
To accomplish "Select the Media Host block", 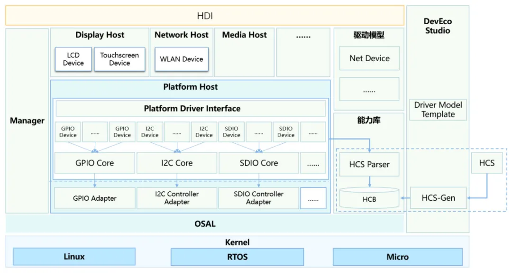I will pyautogui.click(x=244, y=52).
